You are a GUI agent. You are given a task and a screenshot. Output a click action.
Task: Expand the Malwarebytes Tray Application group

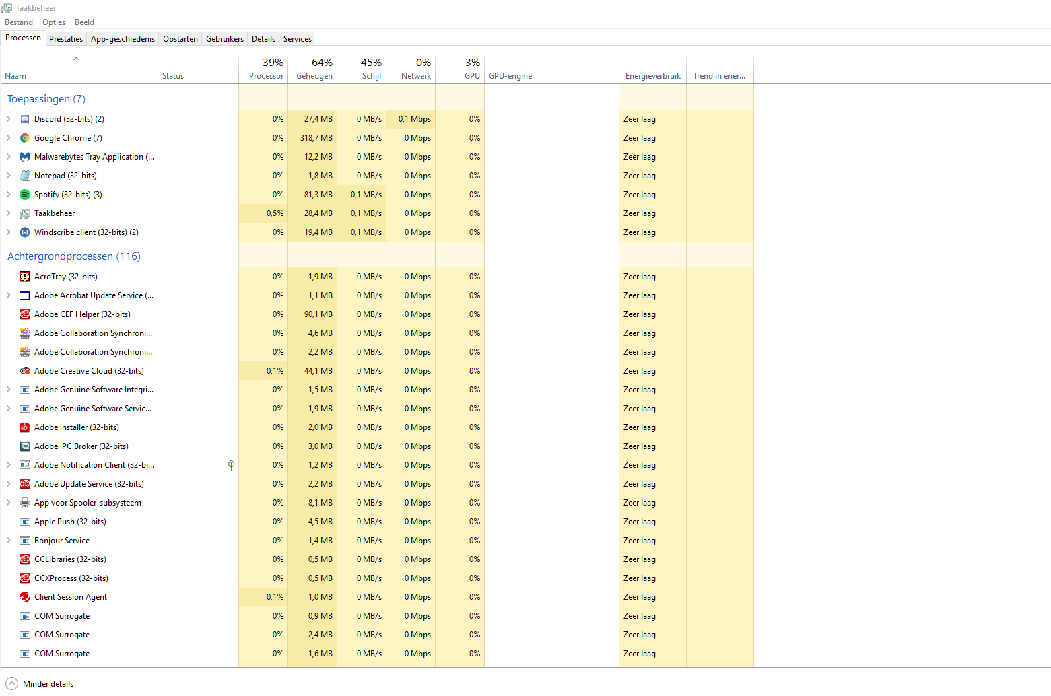8,157
